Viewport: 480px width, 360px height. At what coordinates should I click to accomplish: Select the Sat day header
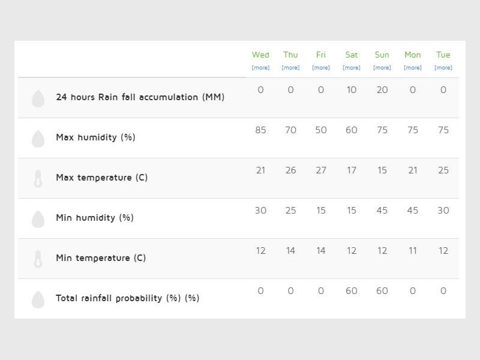coord(352,55)
